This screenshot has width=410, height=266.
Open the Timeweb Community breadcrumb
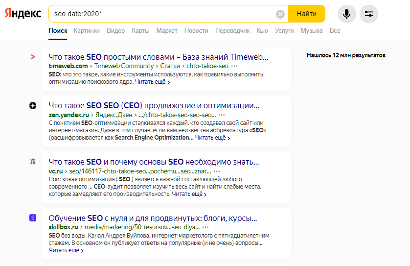pyautogui.click(x=124, y=66)
